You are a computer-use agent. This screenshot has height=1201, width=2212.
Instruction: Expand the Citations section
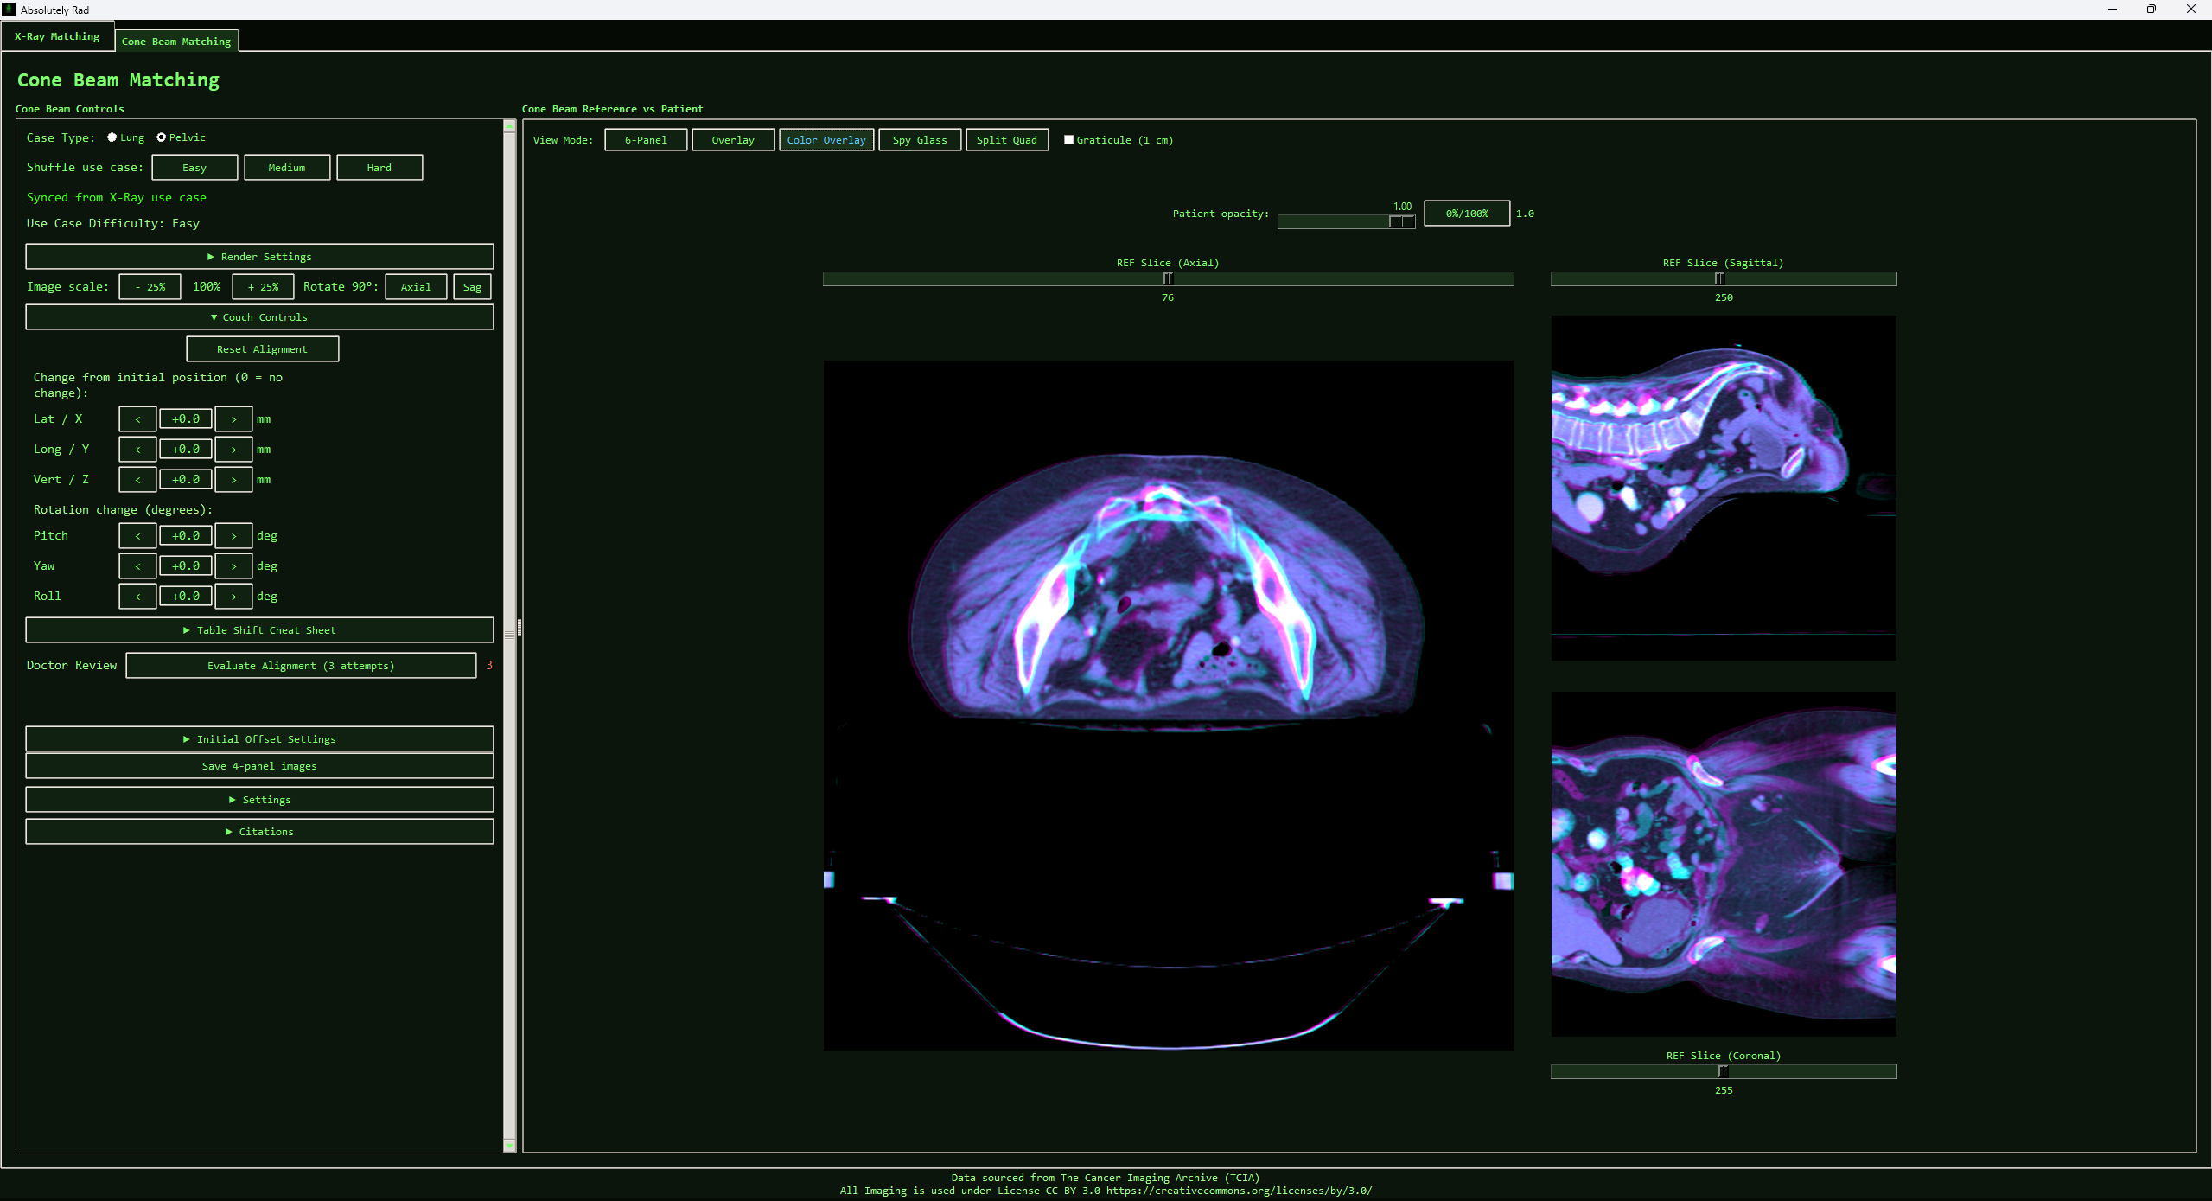259,831
